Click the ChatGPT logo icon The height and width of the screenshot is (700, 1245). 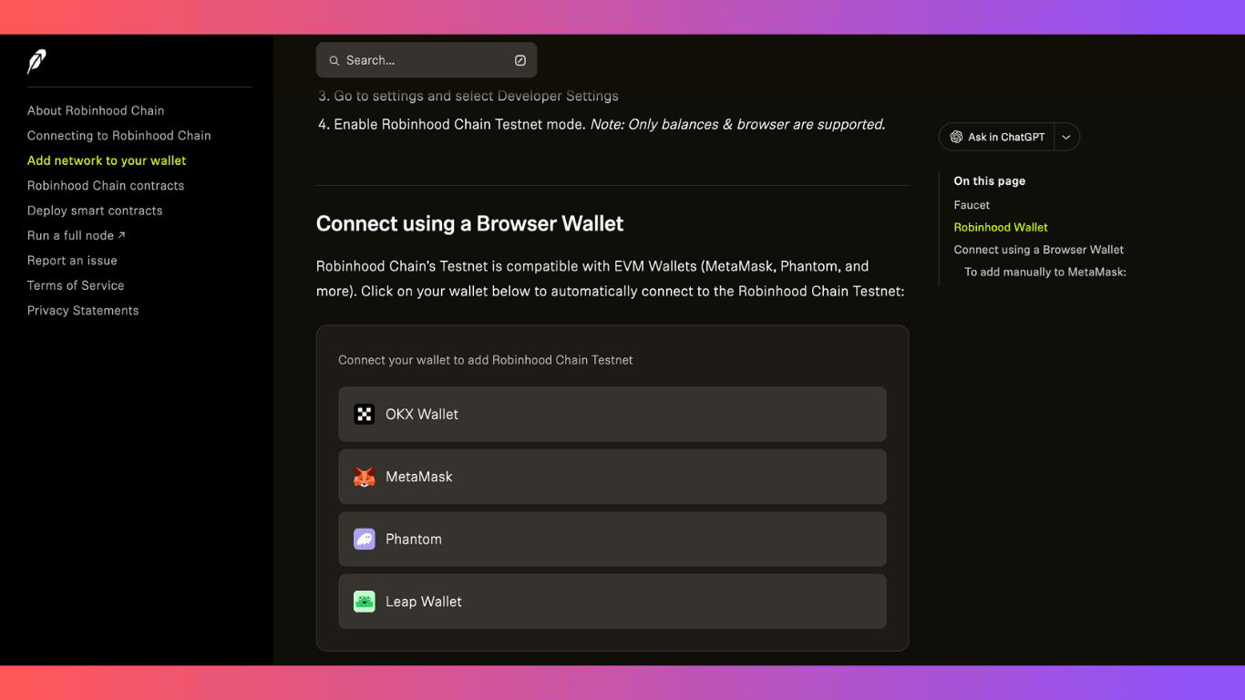956,136
